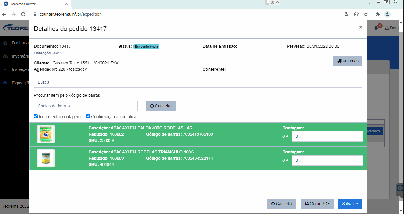Click the Busca search field
Screen dimensions: 404x214
coord(198,82)
